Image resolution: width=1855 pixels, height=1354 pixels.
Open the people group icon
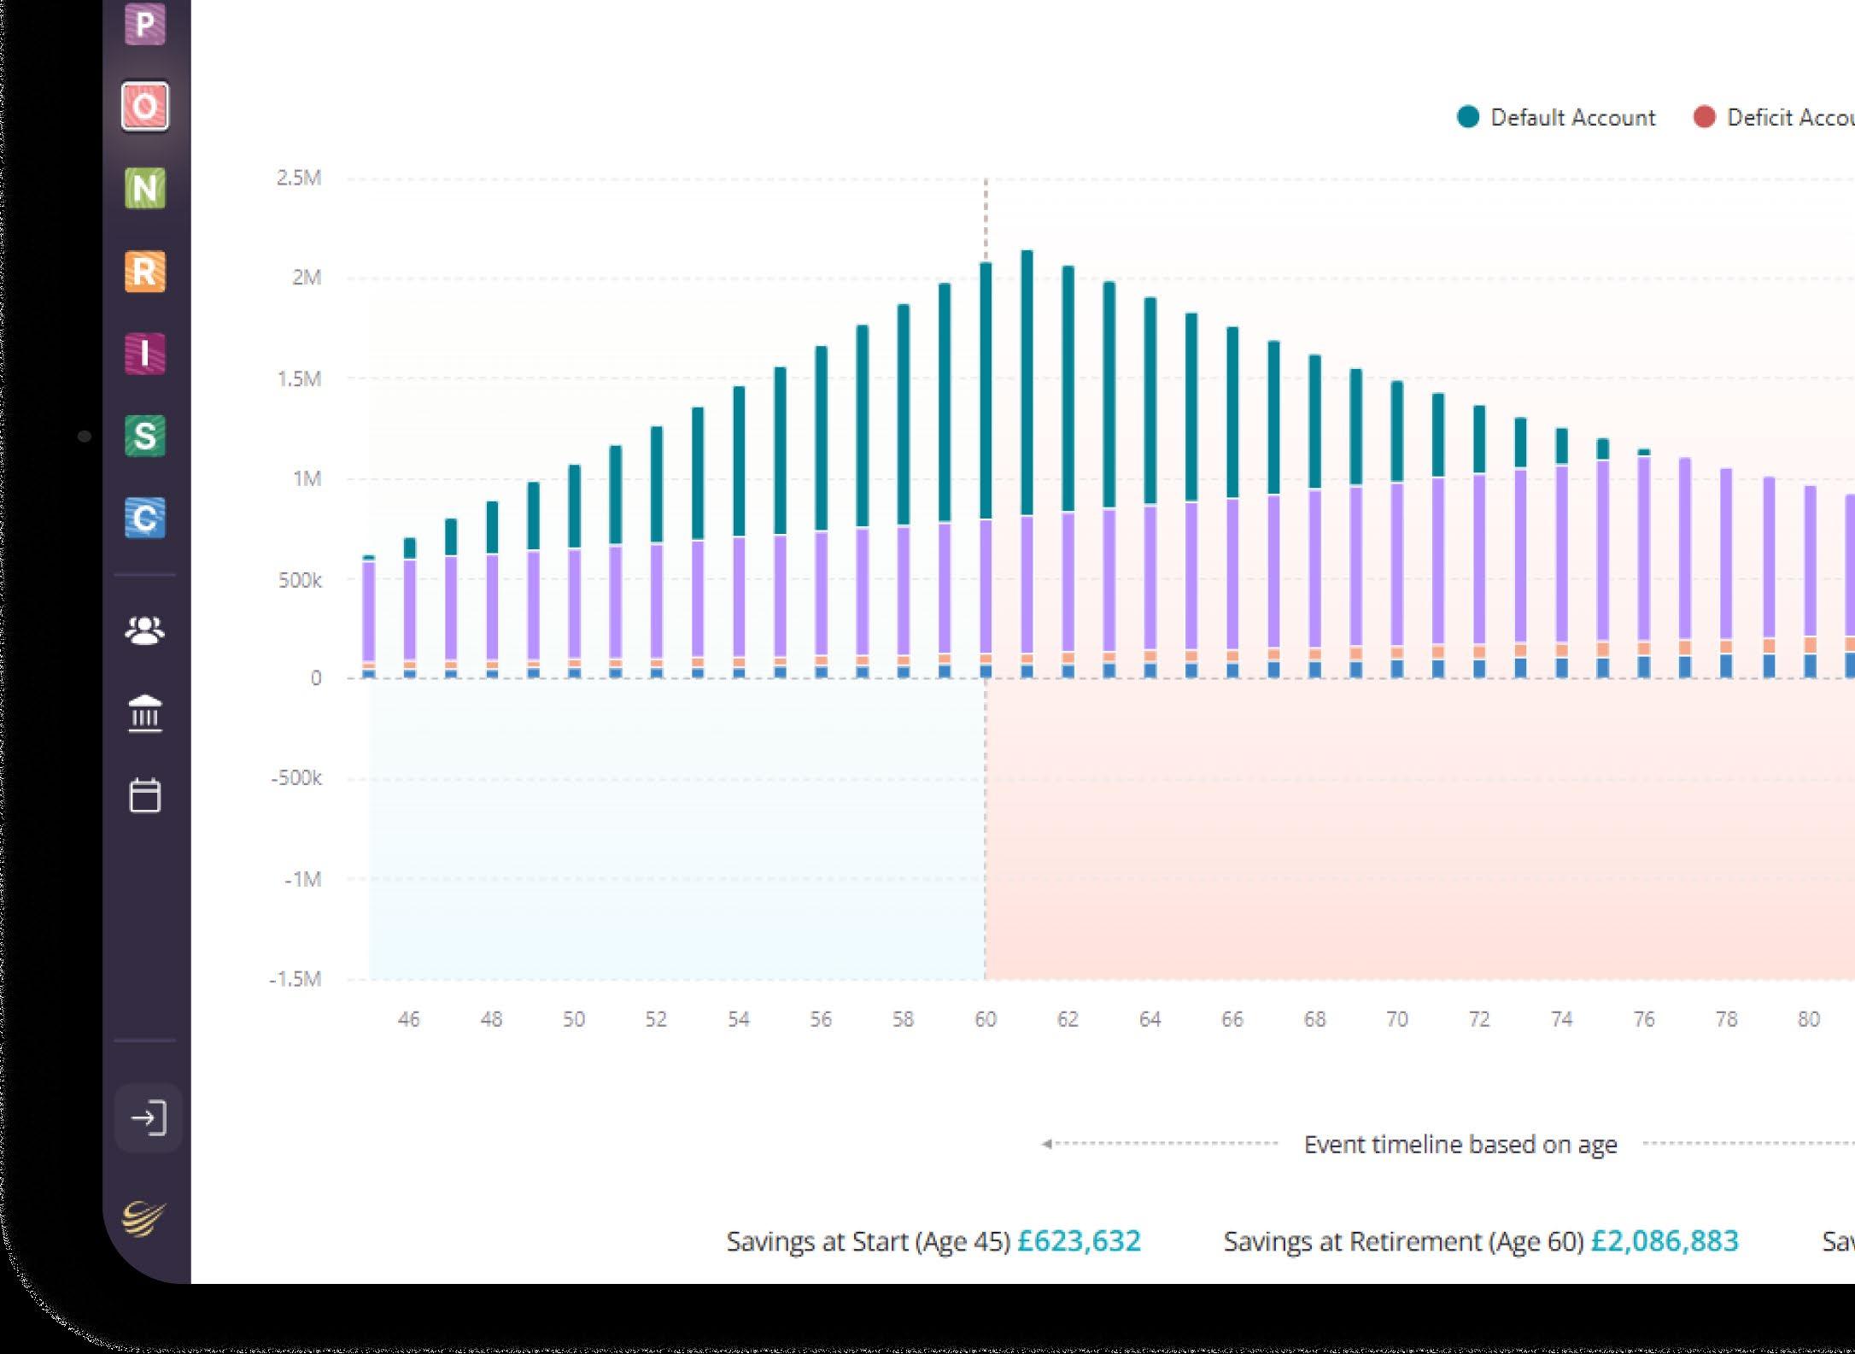tap(144, 630)
